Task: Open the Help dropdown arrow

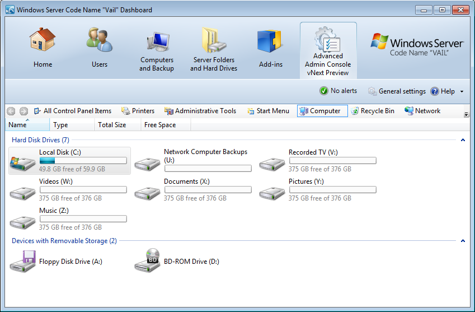Action: pyautogui.click(x=462, y=91)
